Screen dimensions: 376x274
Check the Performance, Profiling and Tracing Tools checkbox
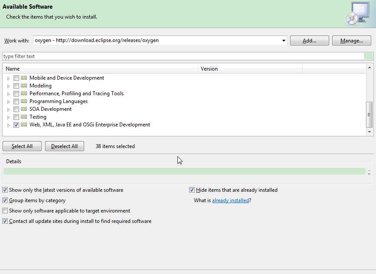point(16,93)
